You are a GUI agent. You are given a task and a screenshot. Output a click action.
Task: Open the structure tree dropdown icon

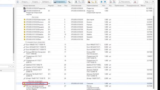(x=70, y=2)
